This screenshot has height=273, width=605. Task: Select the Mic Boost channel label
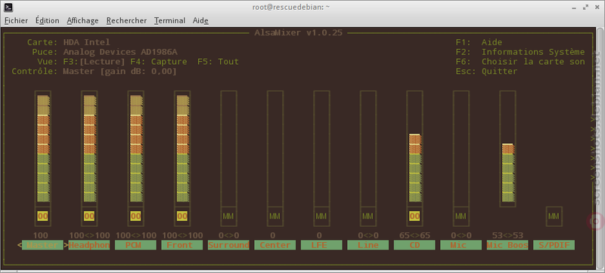(x=507, y=245)
